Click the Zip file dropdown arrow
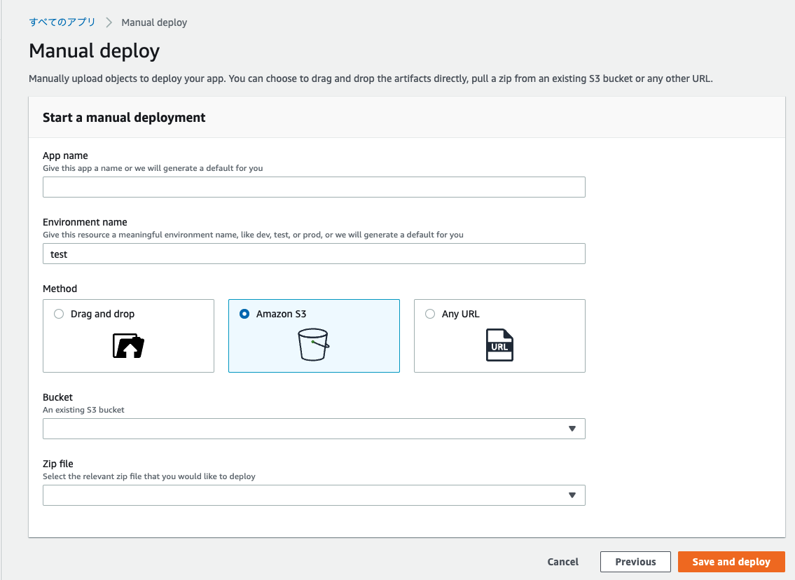Viewport: 795px width, 580px height. [574, 495]
